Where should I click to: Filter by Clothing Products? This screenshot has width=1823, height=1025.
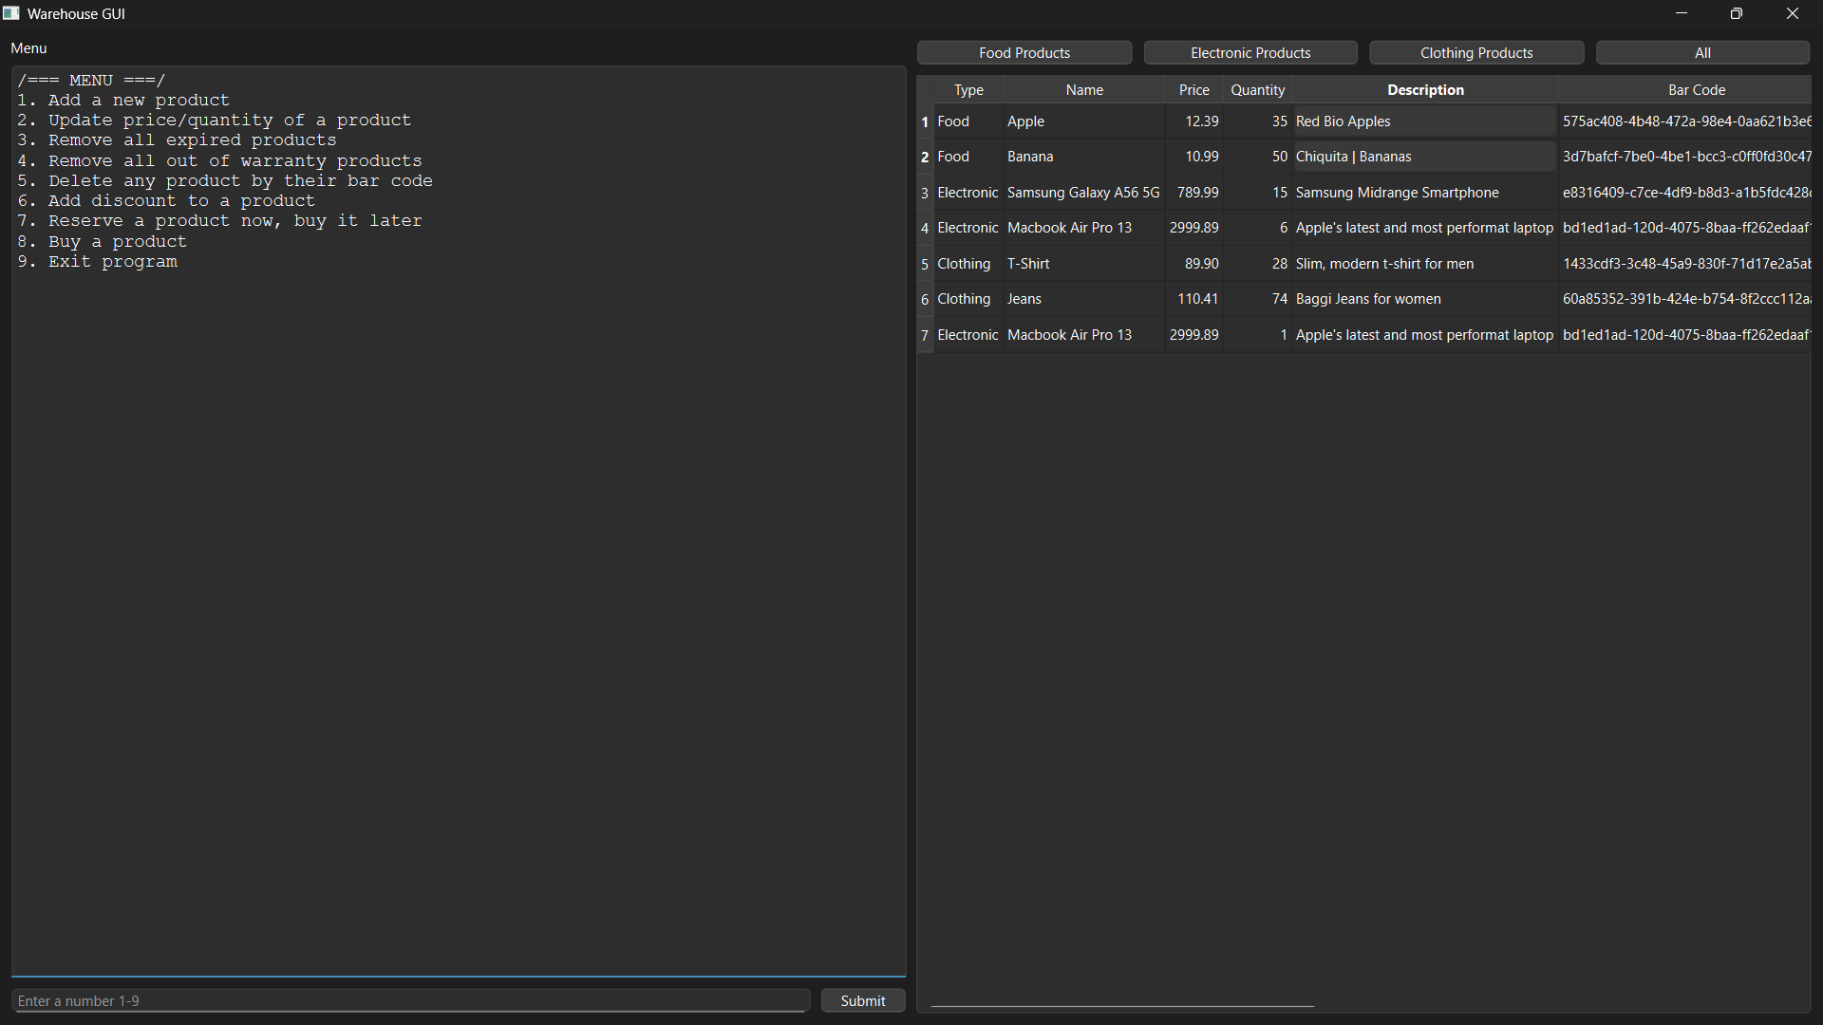1475,53
